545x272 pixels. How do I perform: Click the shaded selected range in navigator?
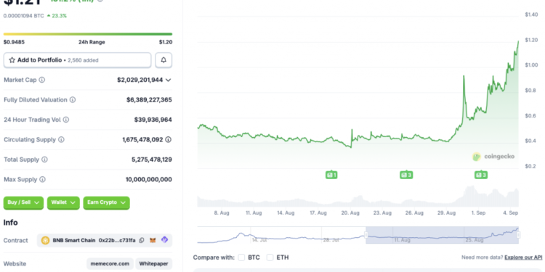442,235
